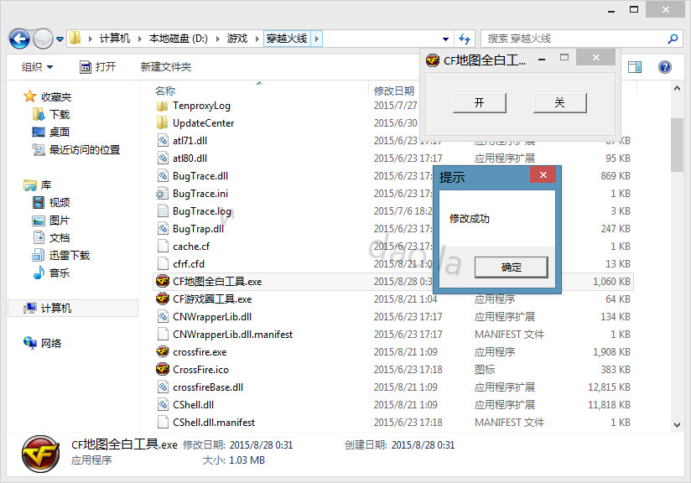Click CNWrapperLib.dll.manifest file name
691x483 pixels.
pos(232,335)
